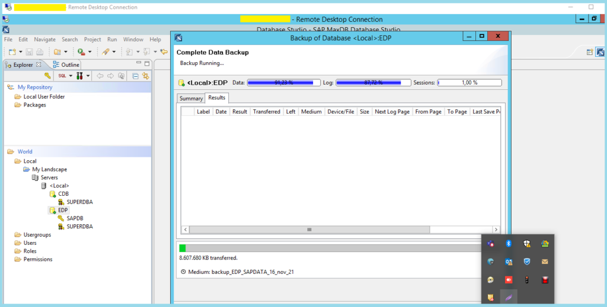Screen dimensions: 607x307
Task: Switch to the Results tab
Action: (217, 98)
